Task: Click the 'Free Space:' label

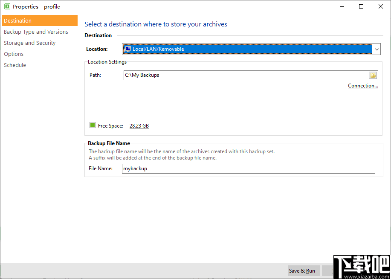Action: pos(110,126)
